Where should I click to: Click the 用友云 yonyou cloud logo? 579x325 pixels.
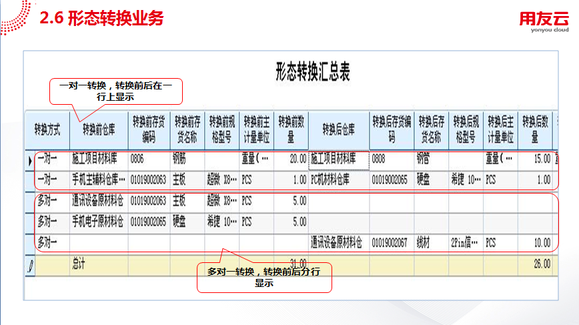(544, 22)
